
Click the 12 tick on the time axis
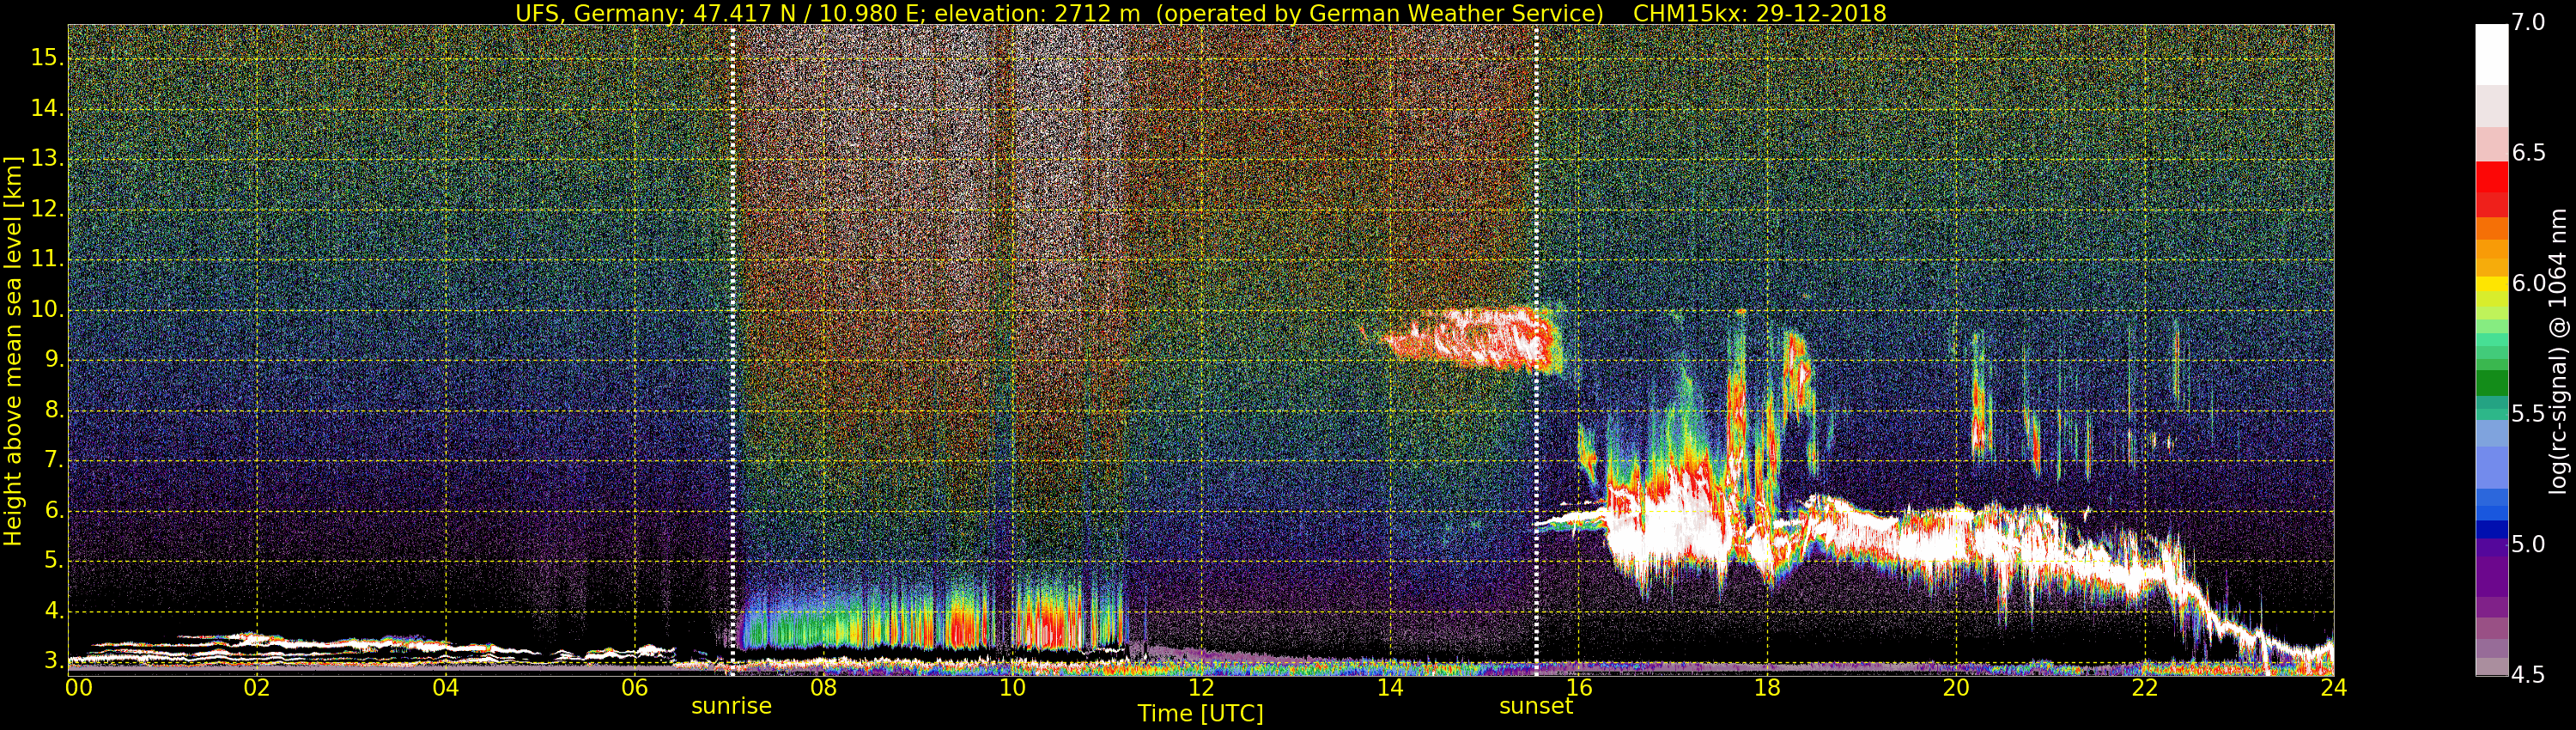point(1201,688)
